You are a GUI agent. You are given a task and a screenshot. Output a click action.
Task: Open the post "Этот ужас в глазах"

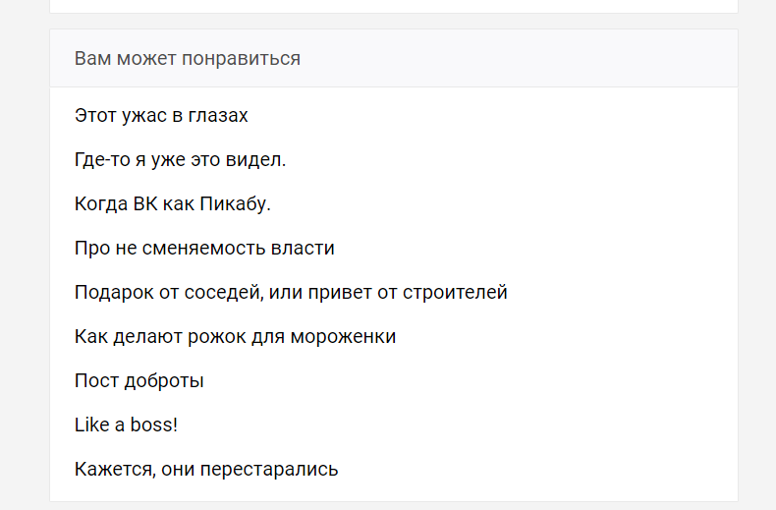pos(161,116)
